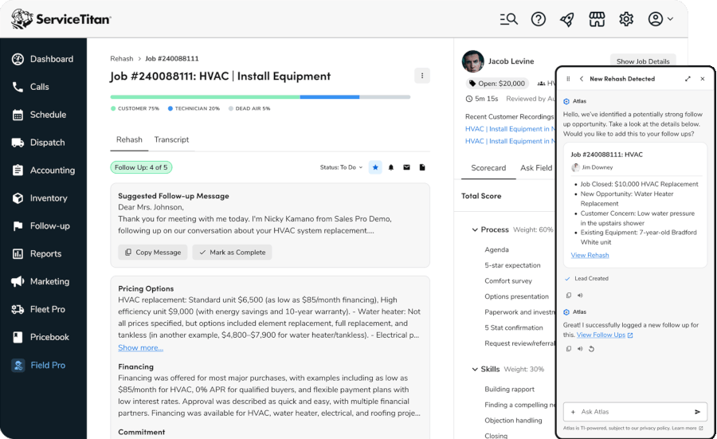The width and height of the screenshot is (717, 439).
Task: Select the Rehash tab
Action: tap(129, 140)
